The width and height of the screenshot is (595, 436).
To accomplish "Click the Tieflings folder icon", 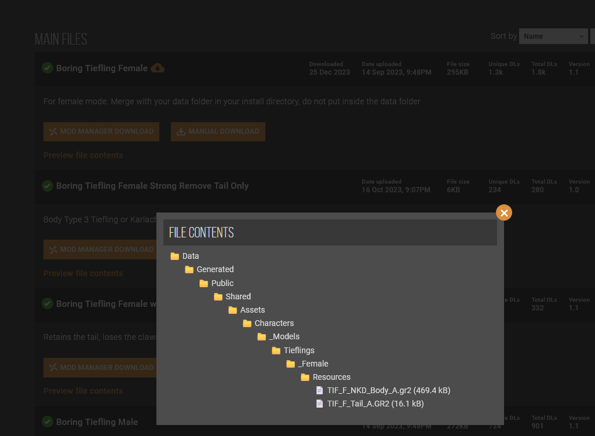I will tap(276, 350).
